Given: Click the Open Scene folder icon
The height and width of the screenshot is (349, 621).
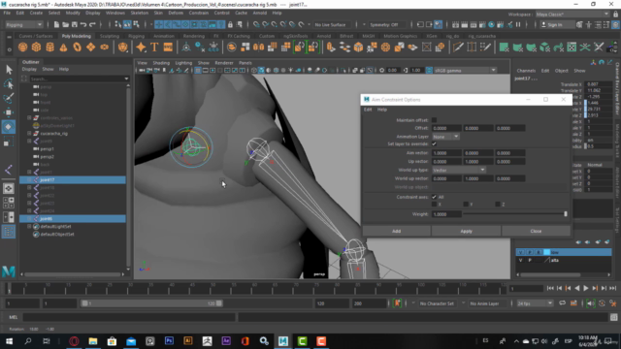Looking at the screenshot, I should point(65,24).
